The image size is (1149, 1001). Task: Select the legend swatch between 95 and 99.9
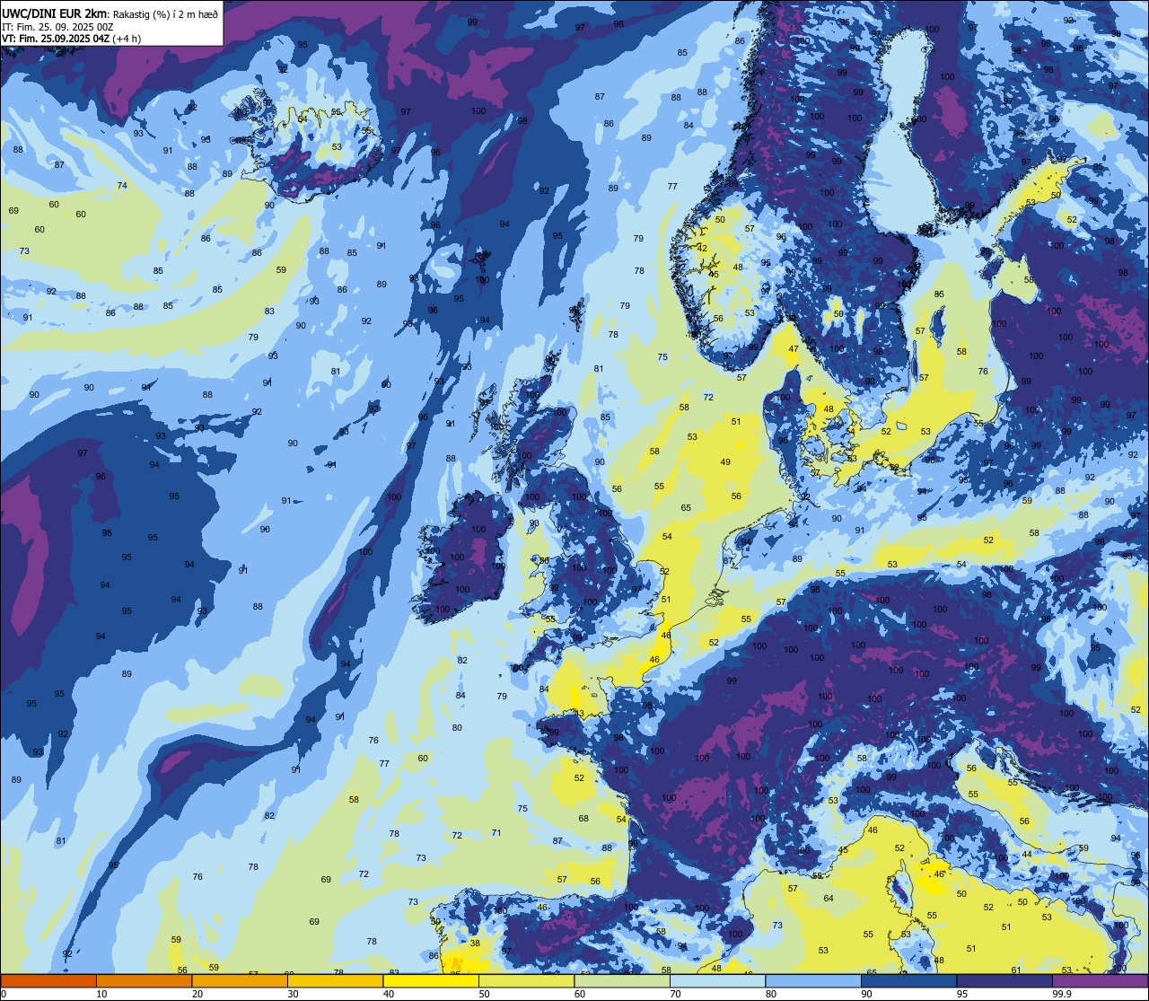tap(1004, 980)
